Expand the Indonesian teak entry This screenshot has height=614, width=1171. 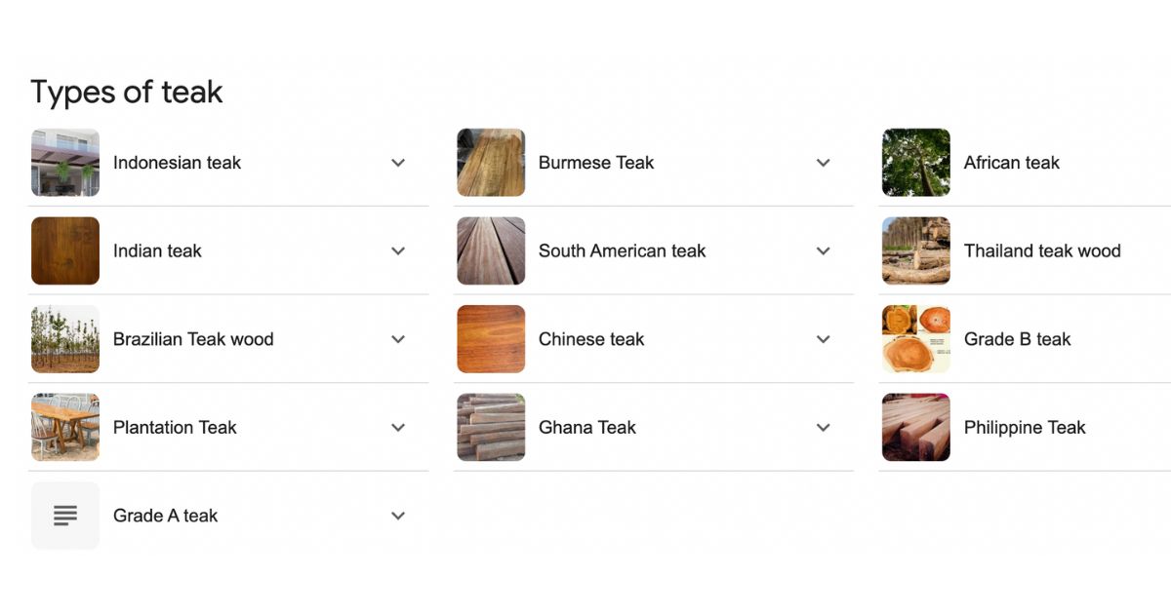(398, 162)
